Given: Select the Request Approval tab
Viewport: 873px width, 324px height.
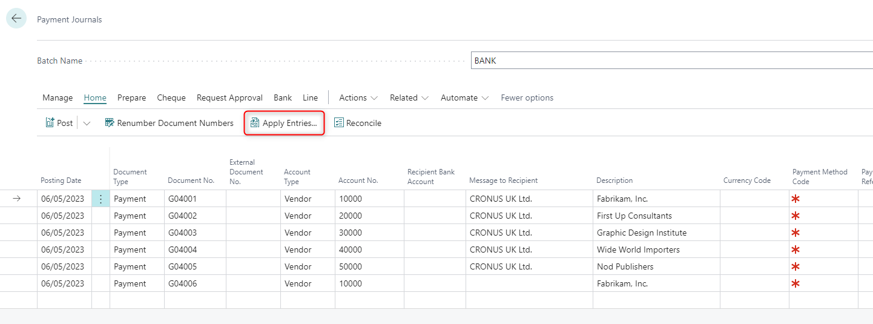Looking at the screenshot, I should [x=229, y=98].
